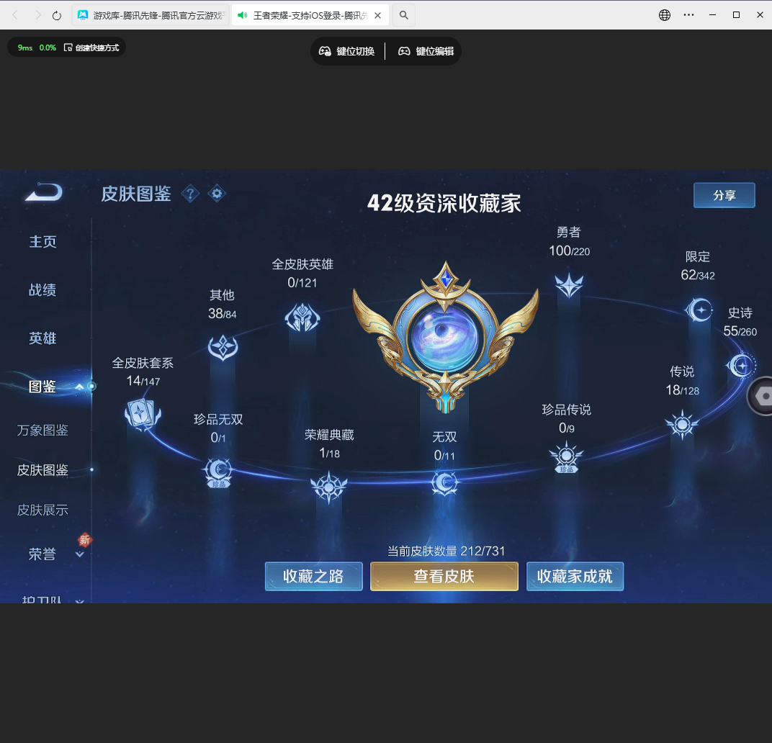This screenshot has width=772, height=743.
Task: Mute the 王者荣耀 tab audio
Action: (x=242, y=14)
